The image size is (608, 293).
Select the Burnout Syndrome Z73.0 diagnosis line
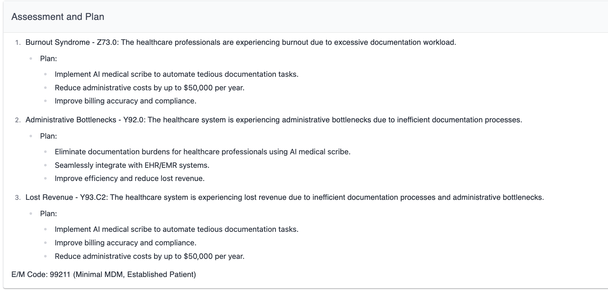pyautogui.click(x=241, y=42)
